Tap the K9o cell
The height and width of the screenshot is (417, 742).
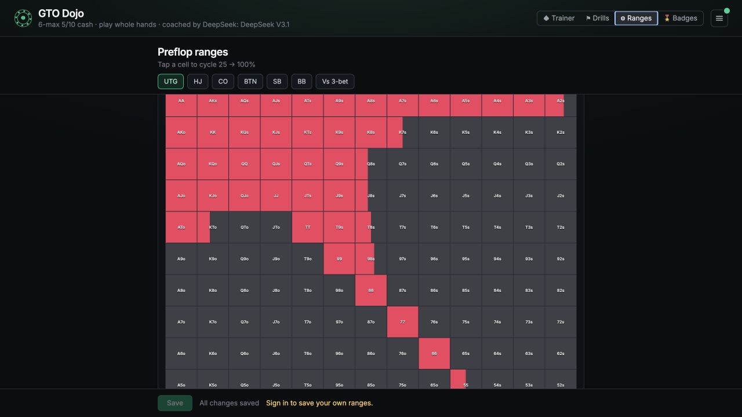[x=213, y=259]
